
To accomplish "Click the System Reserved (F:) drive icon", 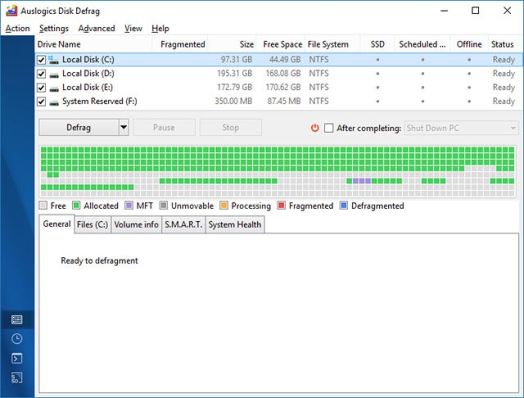I will click(x=54, y=102).
